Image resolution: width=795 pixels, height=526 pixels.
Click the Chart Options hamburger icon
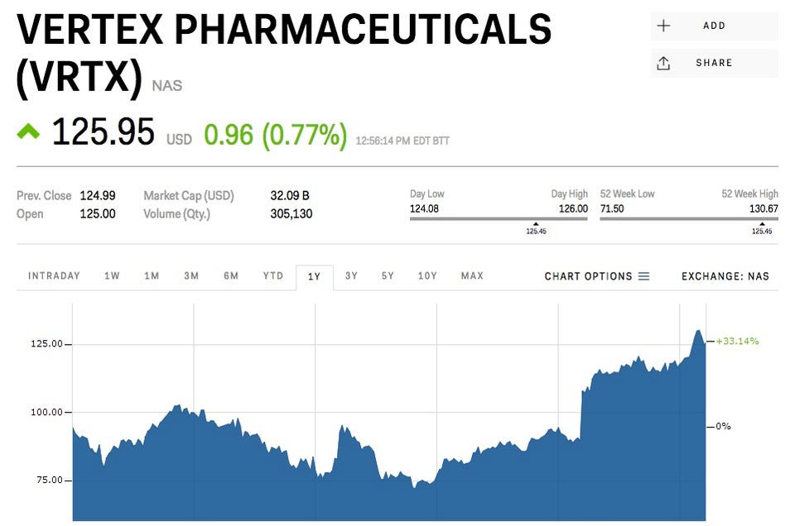[644, 276]
